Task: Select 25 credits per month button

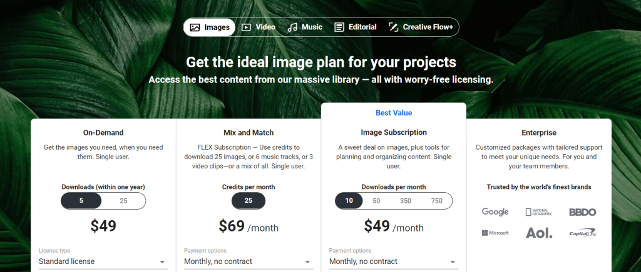Action: [x=249, y=201]
